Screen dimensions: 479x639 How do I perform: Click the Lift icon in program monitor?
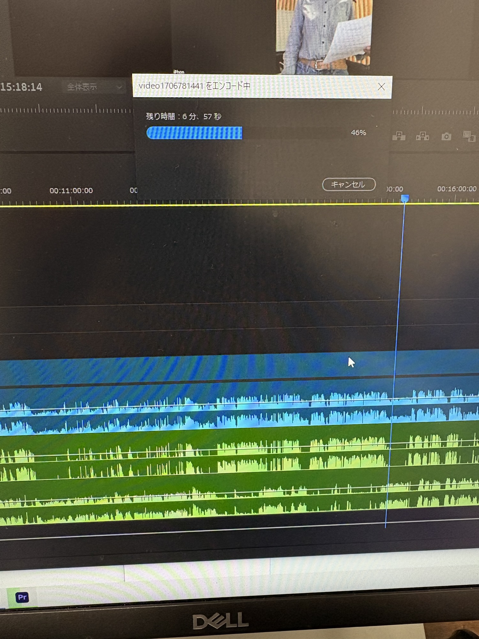tap(399, 136)
